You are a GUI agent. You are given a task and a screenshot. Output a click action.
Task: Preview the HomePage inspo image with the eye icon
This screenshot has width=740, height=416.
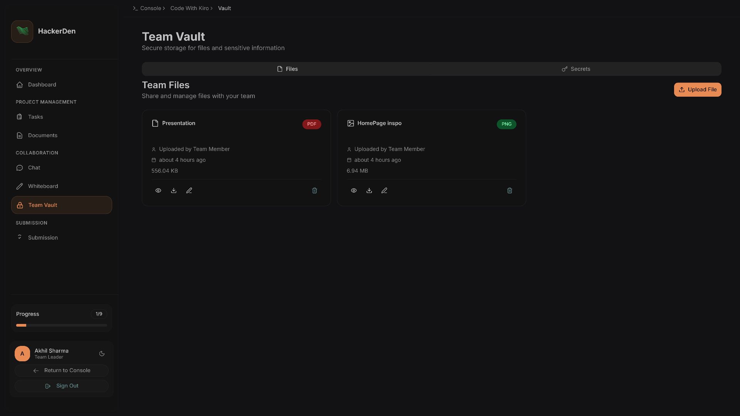pyautogui.click(x=353, y=191)
